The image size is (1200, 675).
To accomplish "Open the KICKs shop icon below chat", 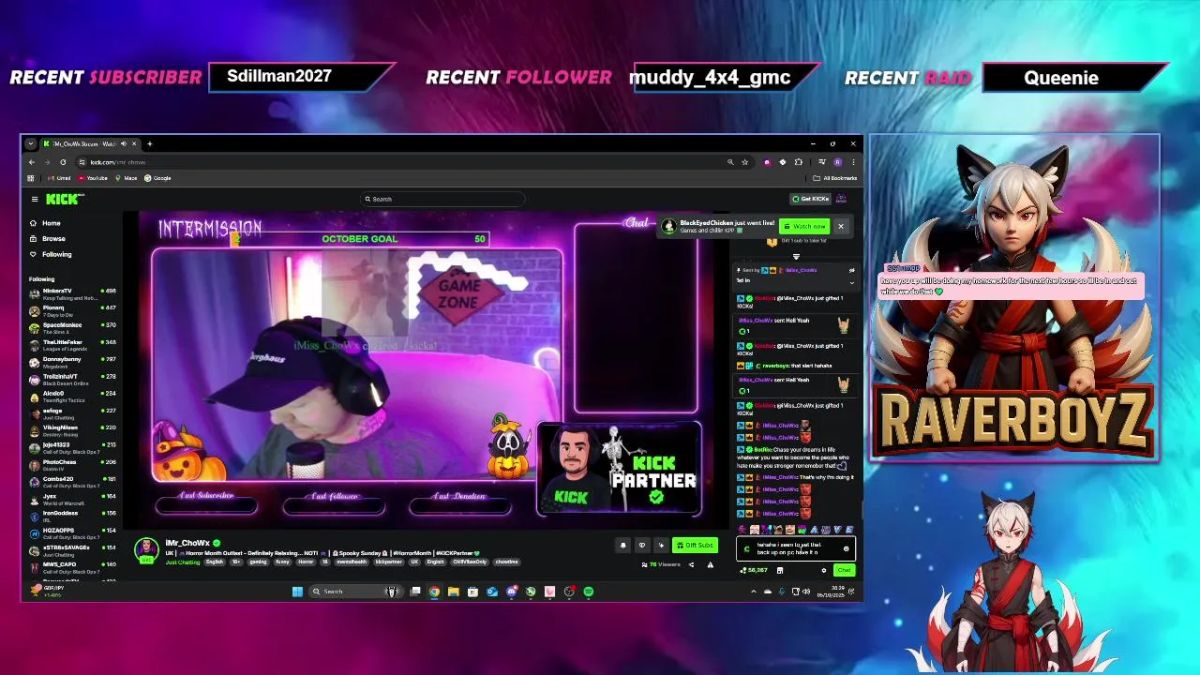I will (780, 570).
